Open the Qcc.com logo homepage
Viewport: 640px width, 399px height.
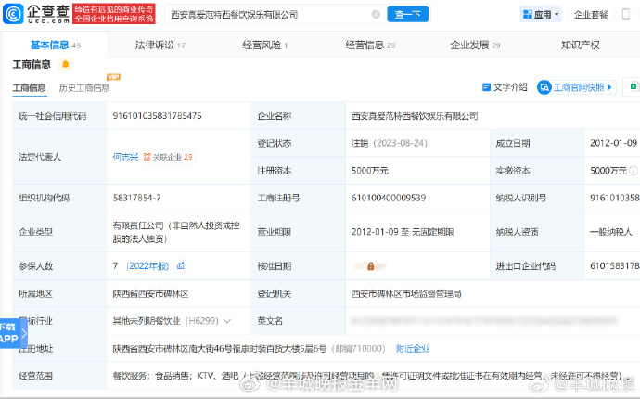coord(37,14)
